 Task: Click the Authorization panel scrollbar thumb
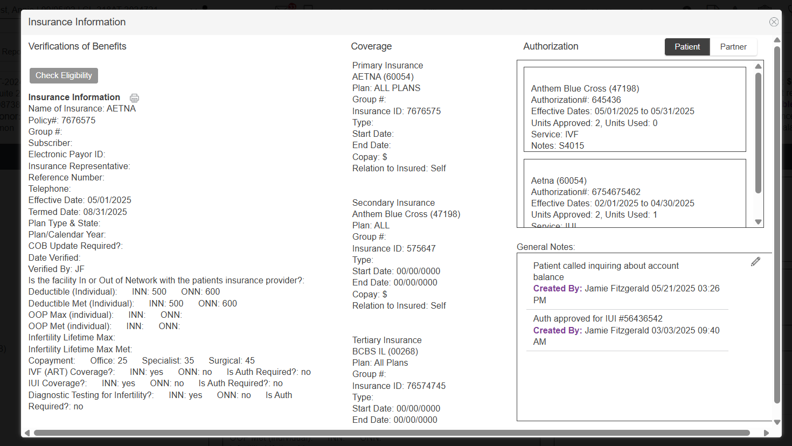pyautogui.click(x=758, y=133)
